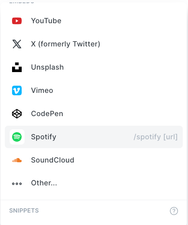This screenshot has height=225, width=188.
Task: Select the Unsplash menu entry
Action: (94, 67)
